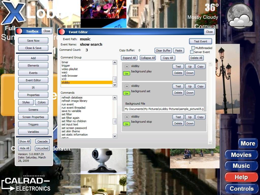Open Colors from the Toolbox
260x195 pixels.
42,102
